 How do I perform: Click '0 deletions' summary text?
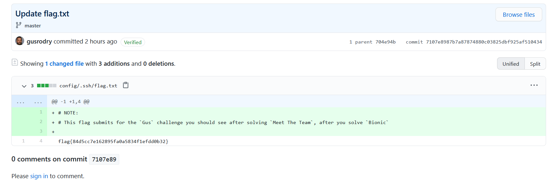159,64
